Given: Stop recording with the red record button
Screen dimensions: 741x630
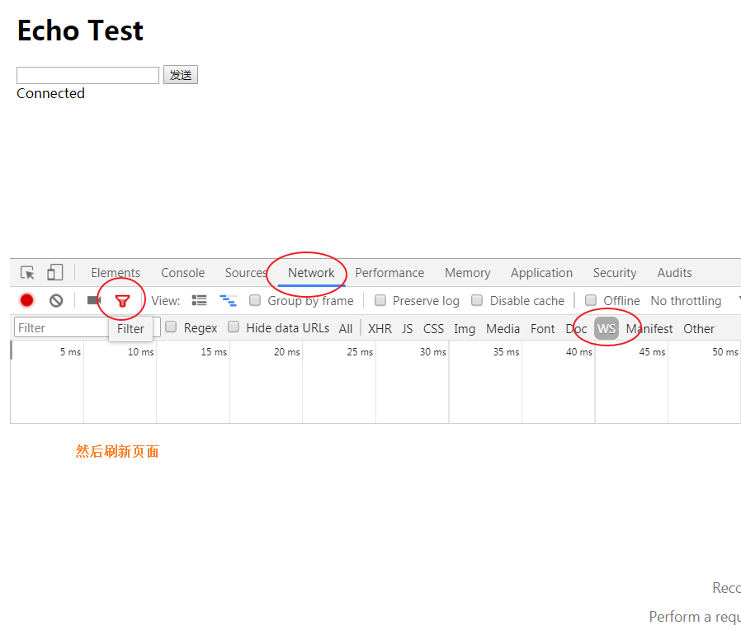Looking at the screenshot, I should [27, 300].
